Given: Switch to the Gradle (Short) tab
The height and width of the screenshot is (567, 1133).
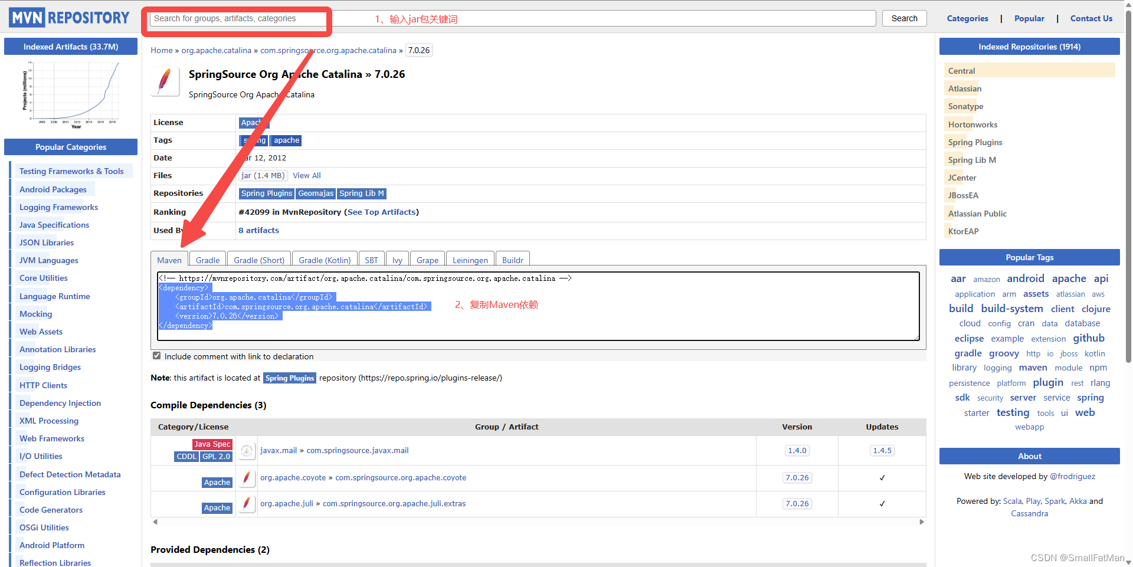Looking at the screenshot, I should (259, 260).
